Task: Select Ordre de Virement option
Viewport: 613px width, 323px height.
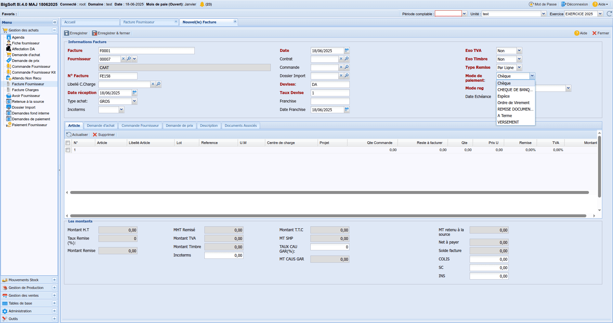Action: coord(515,103)
